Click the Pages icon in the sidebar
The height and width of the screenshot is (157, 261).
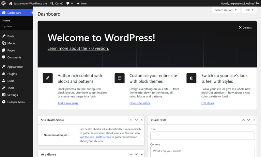point(4,50)
